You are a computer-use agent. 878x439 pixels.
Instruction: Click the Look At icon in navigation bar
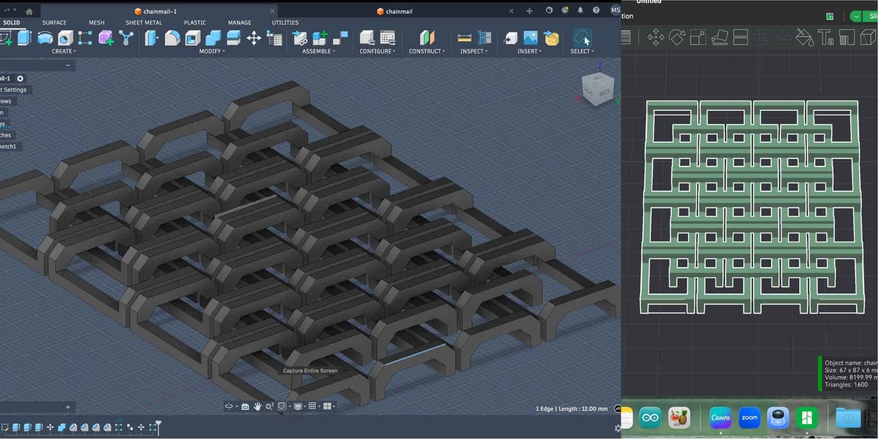245,407
